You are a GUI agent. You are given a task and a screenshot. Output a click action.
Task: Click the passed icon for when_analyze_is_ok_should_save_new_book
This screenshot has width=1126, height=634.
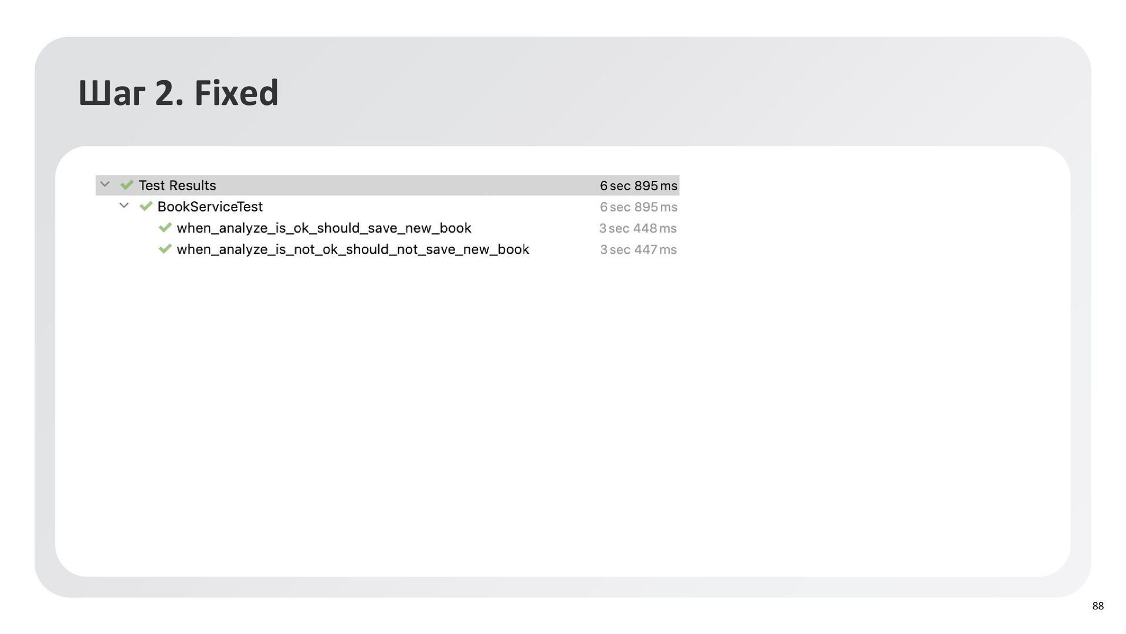point(165,227)
